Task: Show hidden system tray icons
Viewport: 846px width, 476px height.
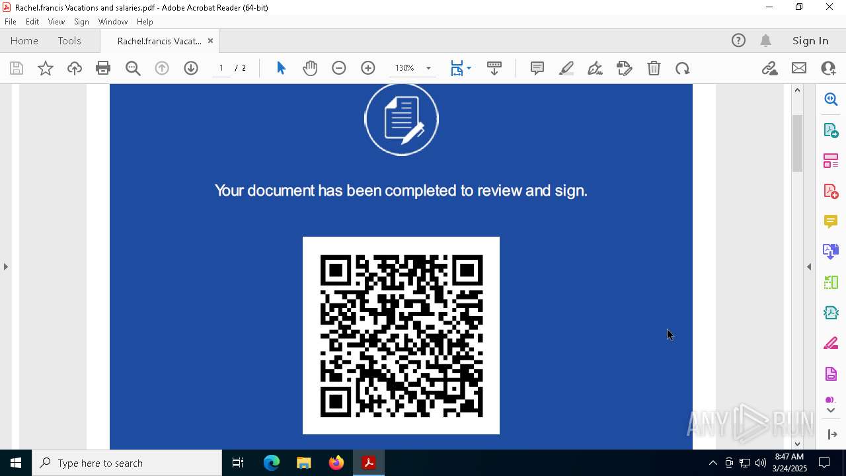Action: 712,463
